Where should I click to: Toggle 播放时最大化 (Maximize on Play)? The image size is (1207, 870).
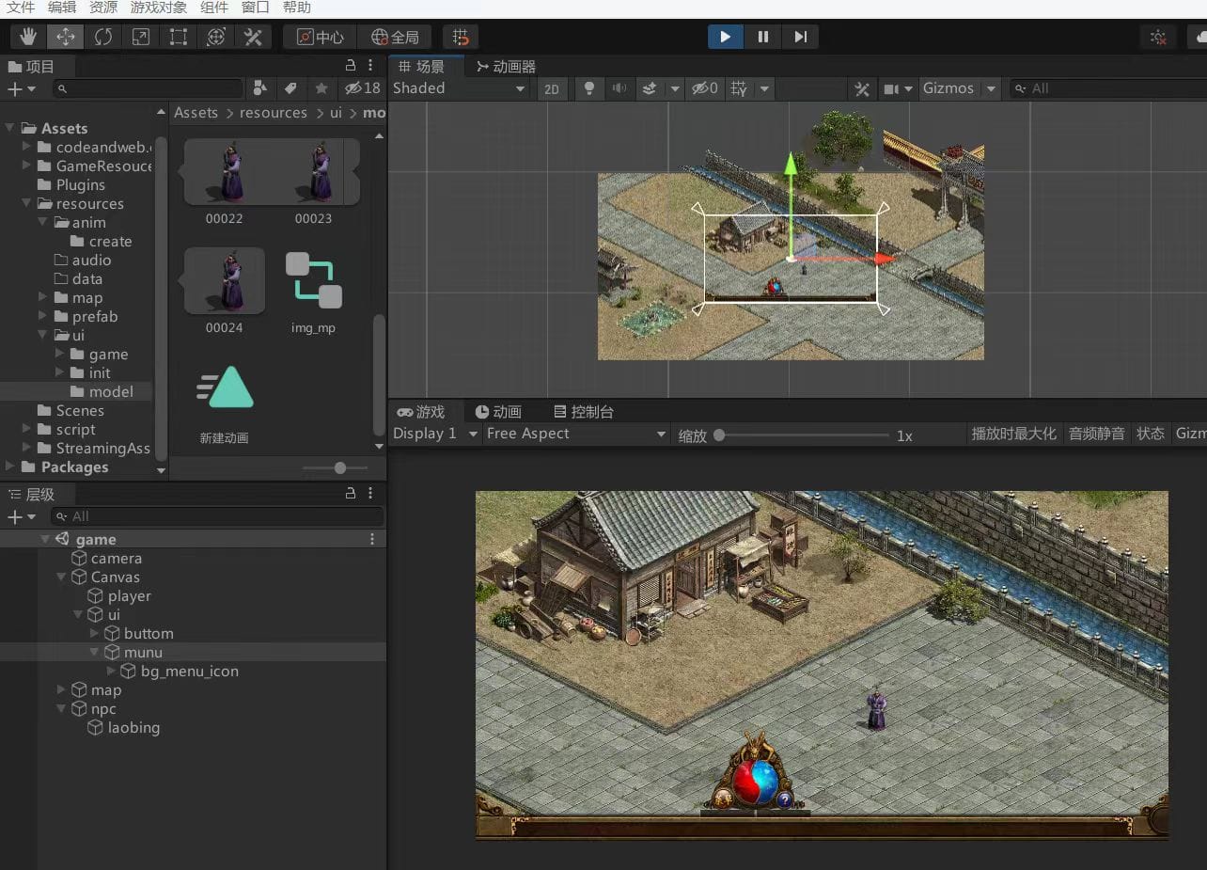tap(1013, 434)
